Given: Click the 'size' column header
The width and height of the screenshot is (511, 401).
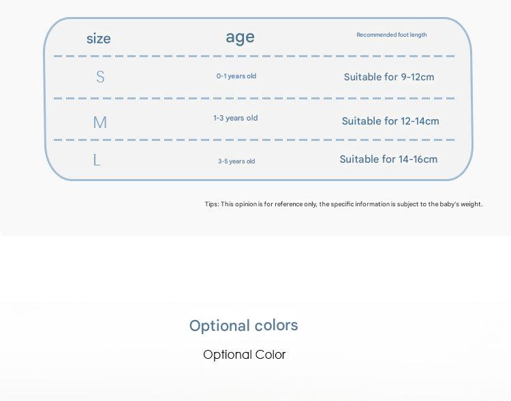Looking at the screenshot, I should [x=98, y=39].
